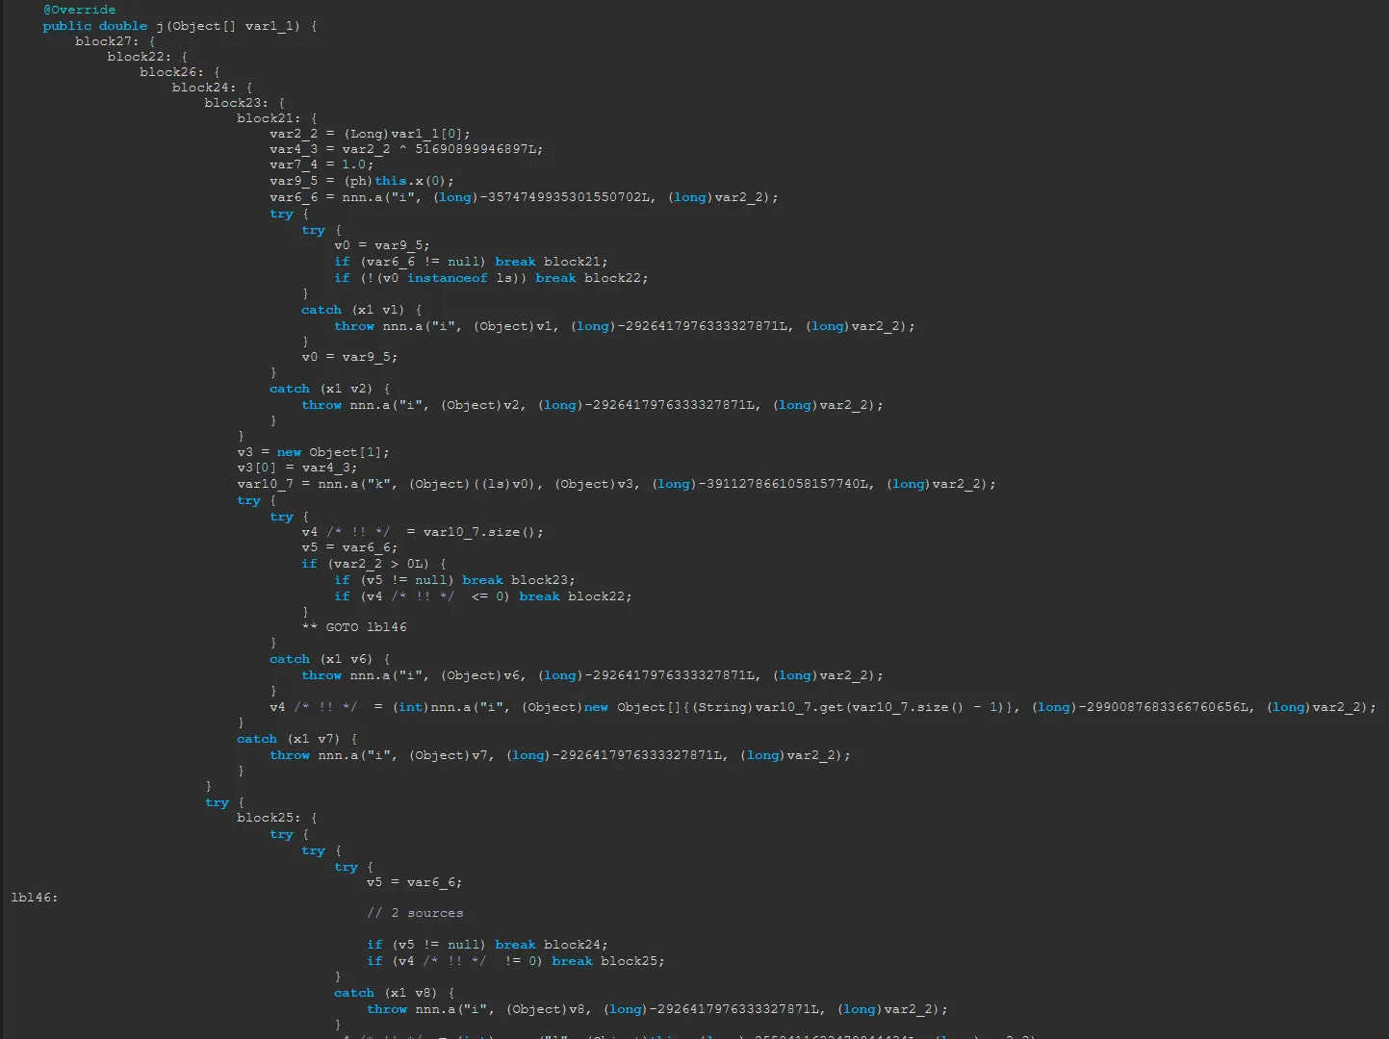Click the 'var10_7.size();' assignment line
Screen dimensions: 1389x1039
point(423,532)
